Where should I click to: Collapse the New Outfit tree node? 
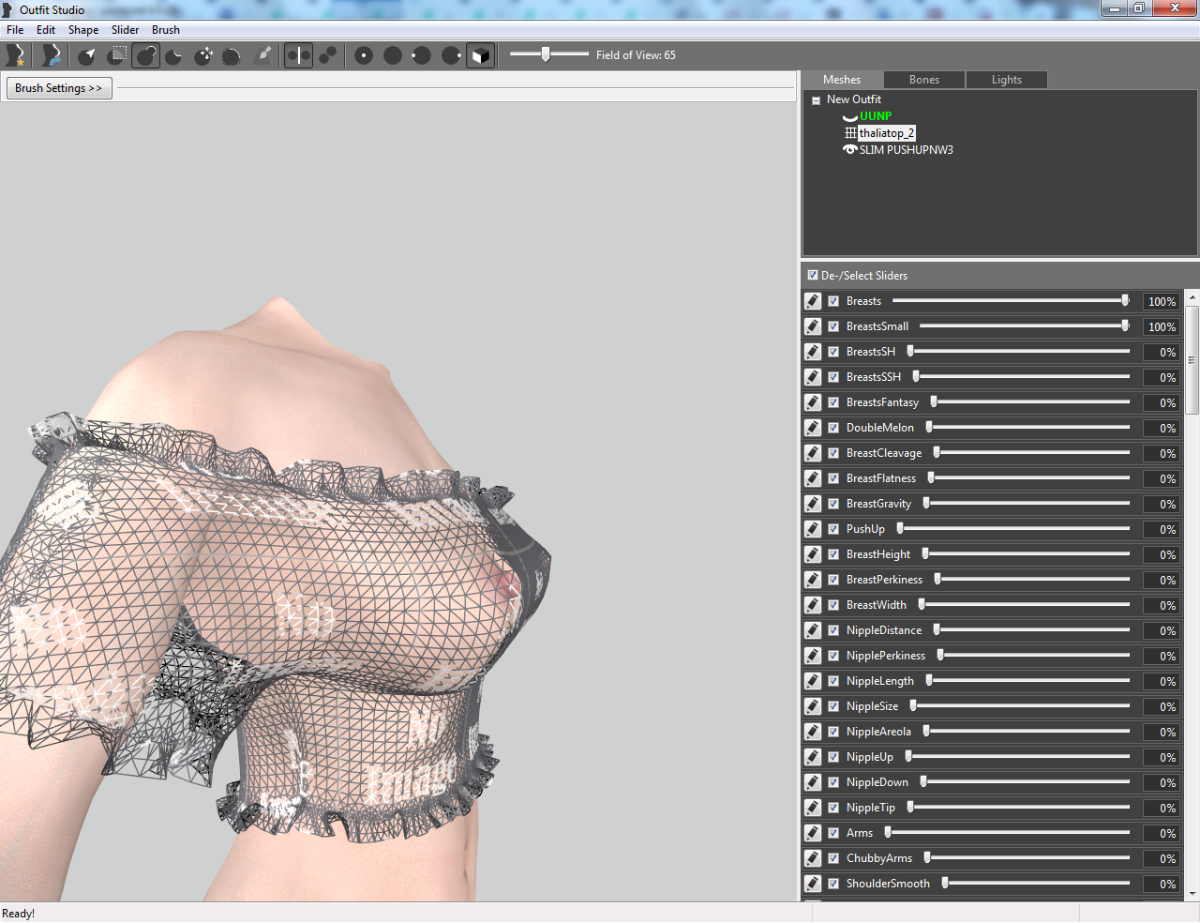pyautogui.click(x=816, y=100)
